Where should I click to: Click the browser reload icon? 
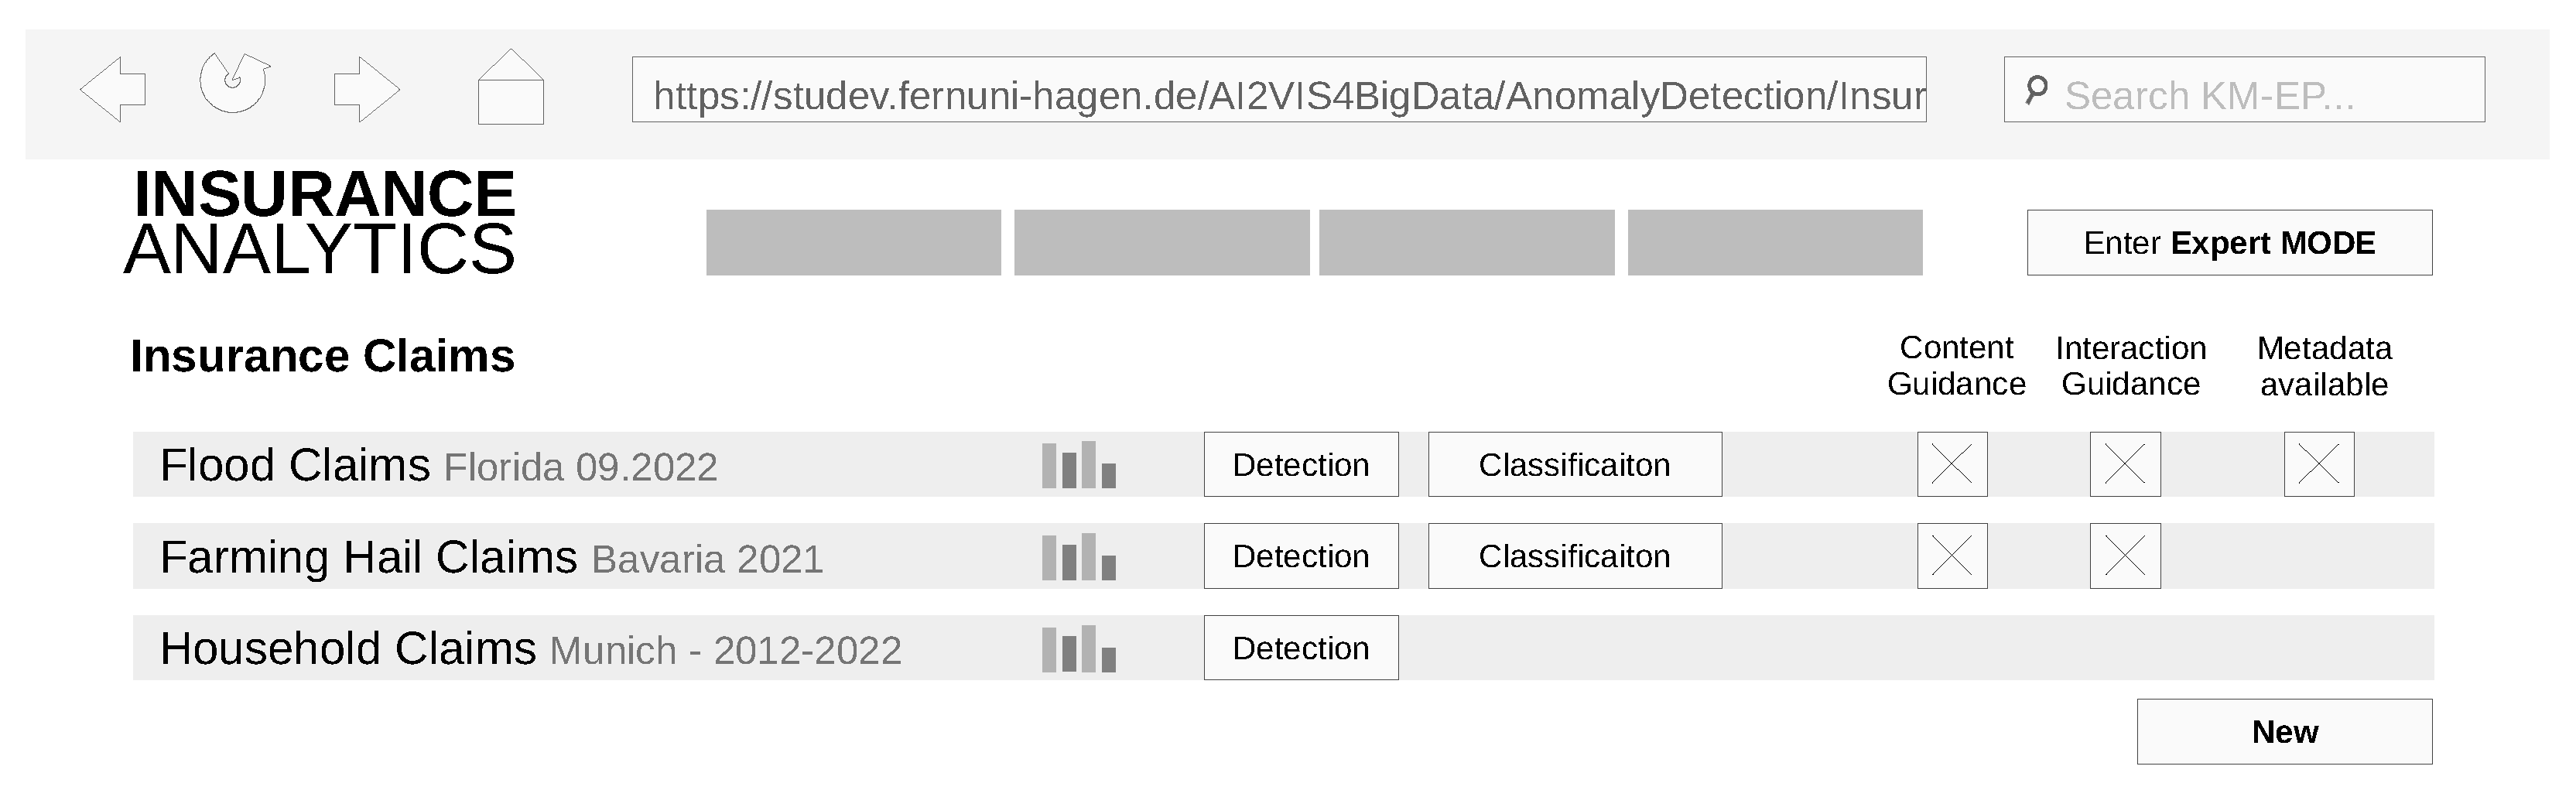234,83
